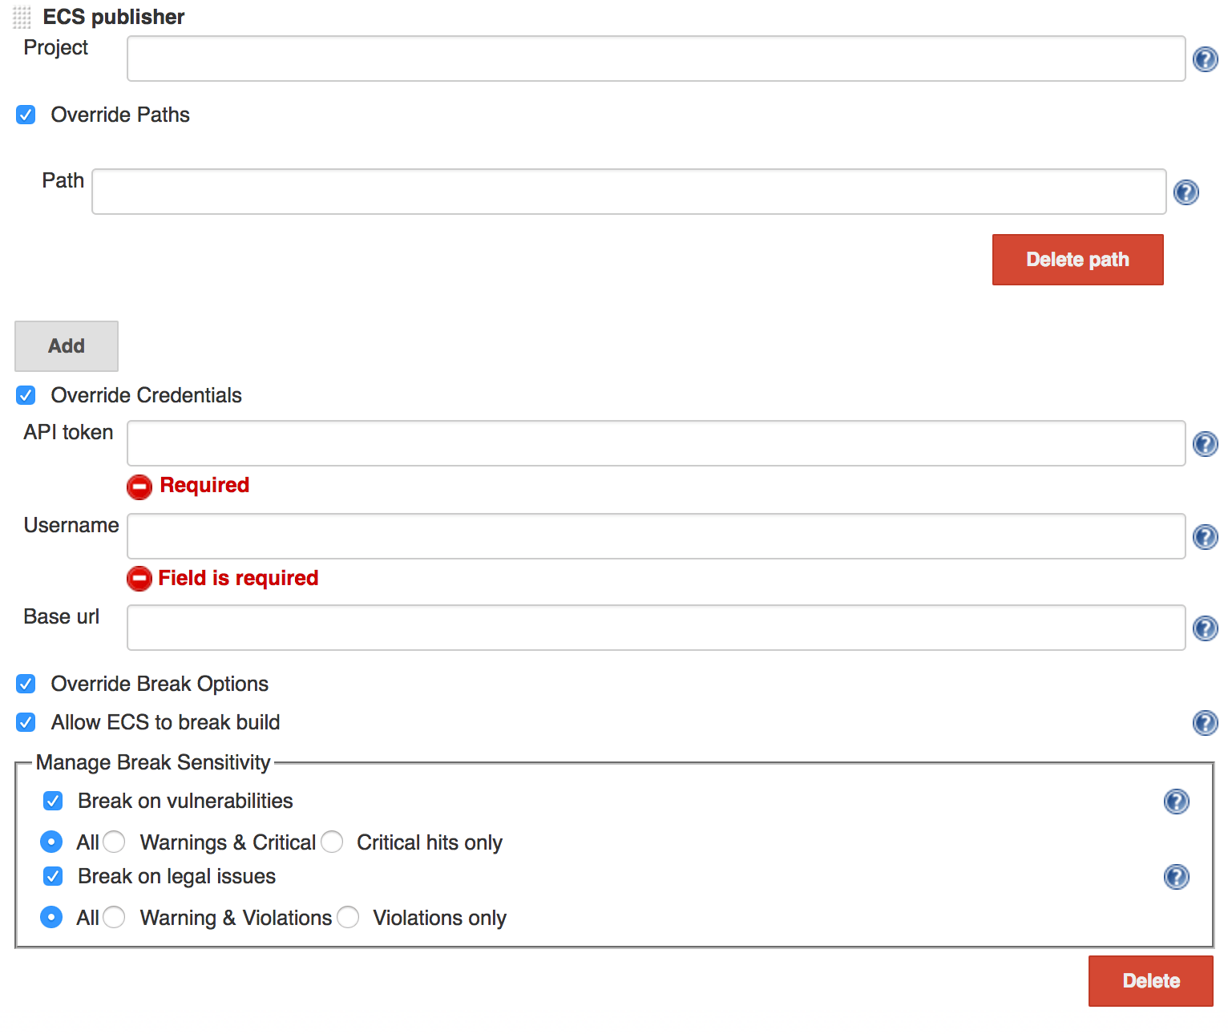The image size is (1228, 1034).
Task: Open help for the Base url field
Action: pyautogui.click(x=1205, y=628)
